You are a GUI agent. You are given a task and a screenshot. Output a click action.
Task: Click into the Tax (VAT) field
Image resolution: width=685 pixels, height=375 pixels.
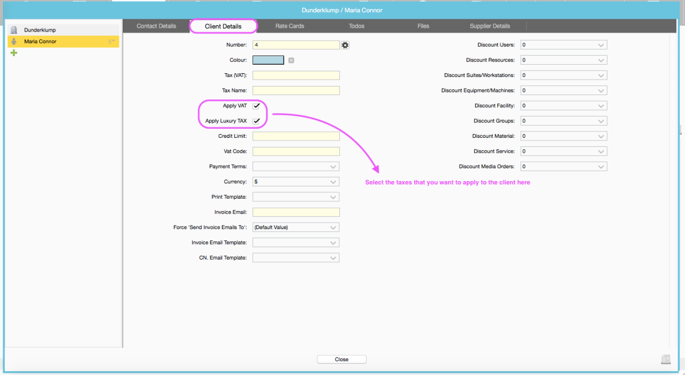296,75
